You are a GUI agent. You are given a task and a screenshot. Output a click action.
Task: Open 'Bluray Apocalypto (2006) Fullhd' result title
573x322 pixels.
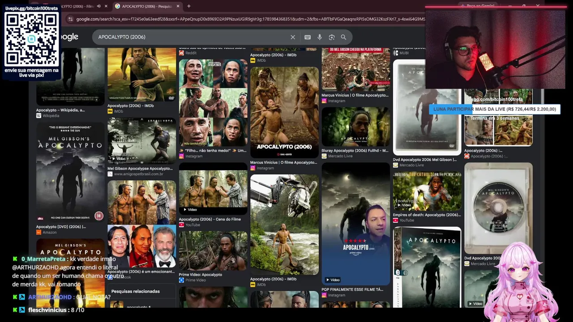(355, 151)
